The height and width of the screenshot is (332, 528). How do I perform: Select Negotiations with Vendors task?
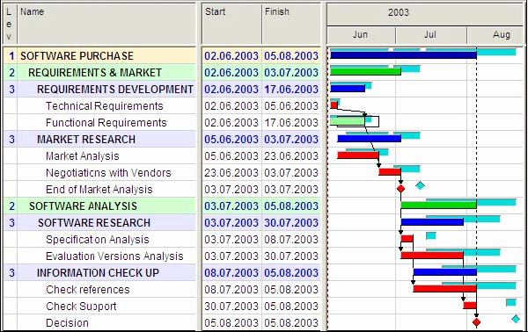108,173
